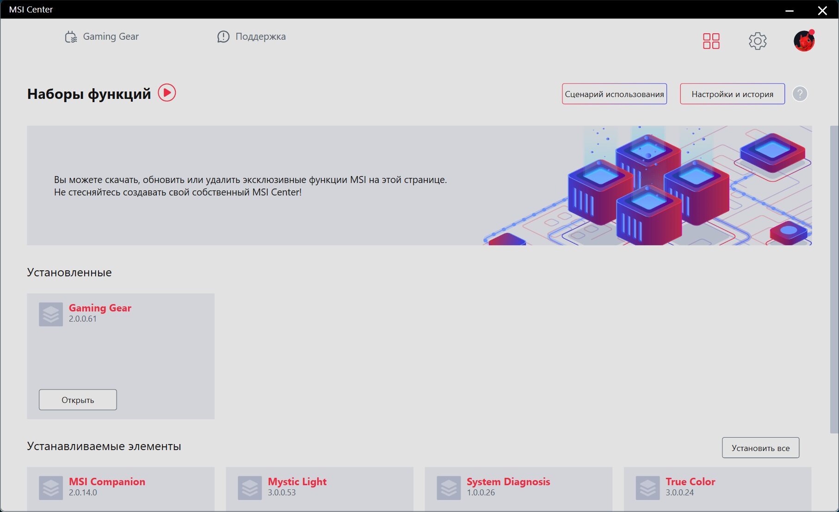Click the MSI feature banner illustration
This screenshot has height=512, width=839.
[x=648, y=185]
